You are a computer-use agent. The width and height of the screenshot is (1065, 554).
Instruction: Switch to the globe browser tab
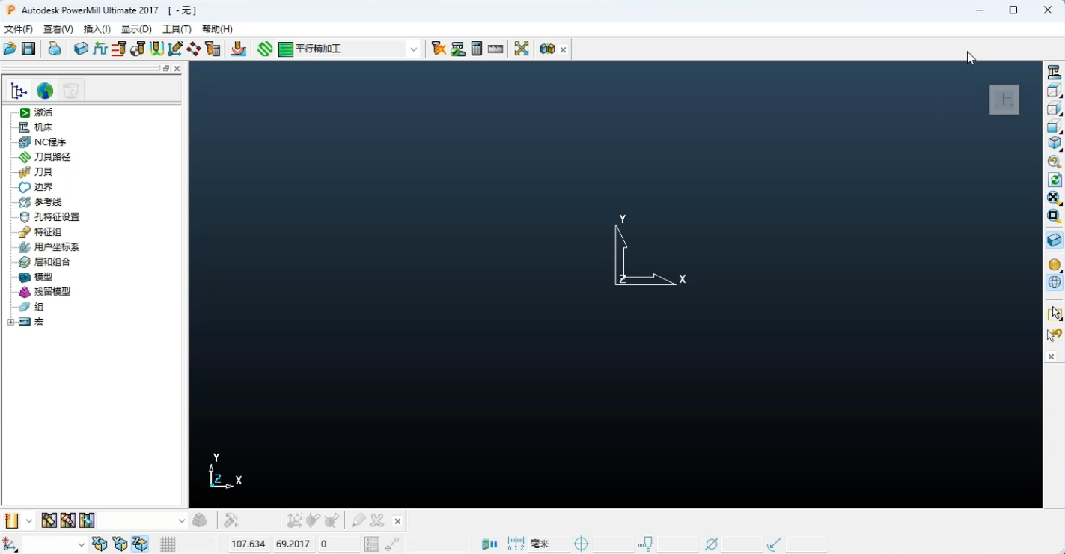(45, 91)
